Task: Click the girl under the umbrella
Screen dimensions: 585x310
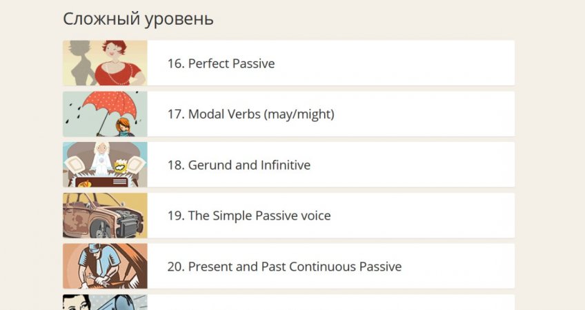Action: [x=123, y=125]
